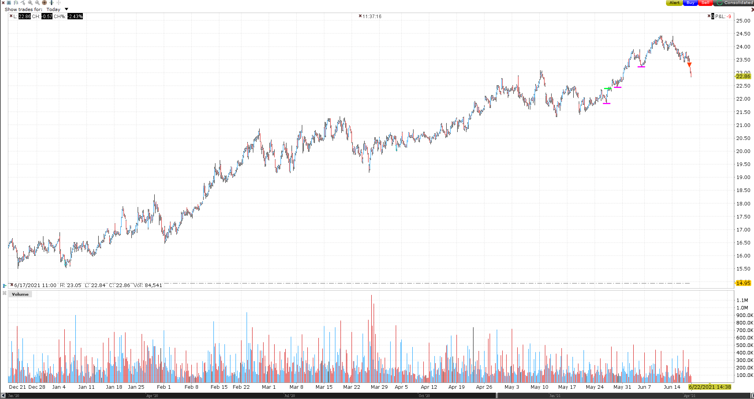Viewport: 754px width, 399px height.
Task: Click the CH% -2.43% value
Action: [75, 16]
